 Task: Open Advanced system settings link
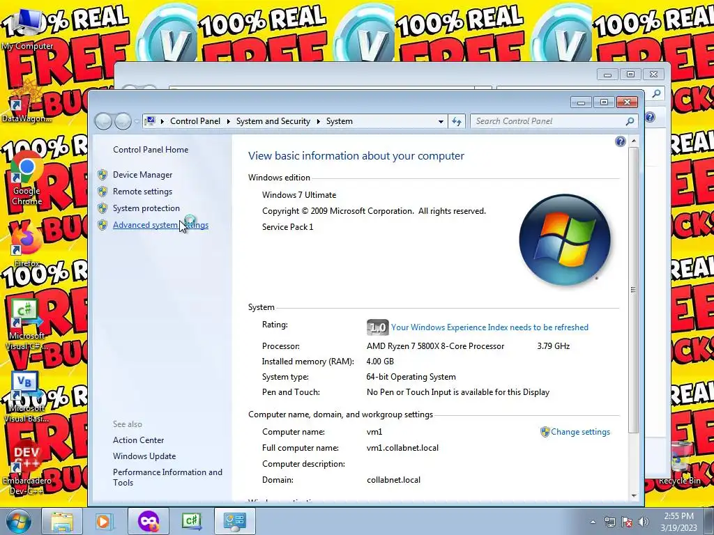(x=161, y=225)
